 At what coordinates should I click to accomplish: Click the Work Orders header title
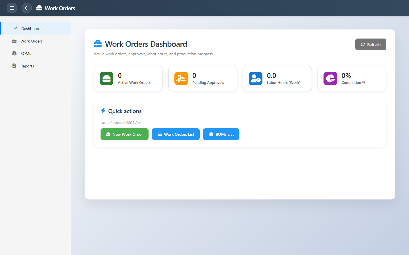pyautogui.click(x=60, y=8)
